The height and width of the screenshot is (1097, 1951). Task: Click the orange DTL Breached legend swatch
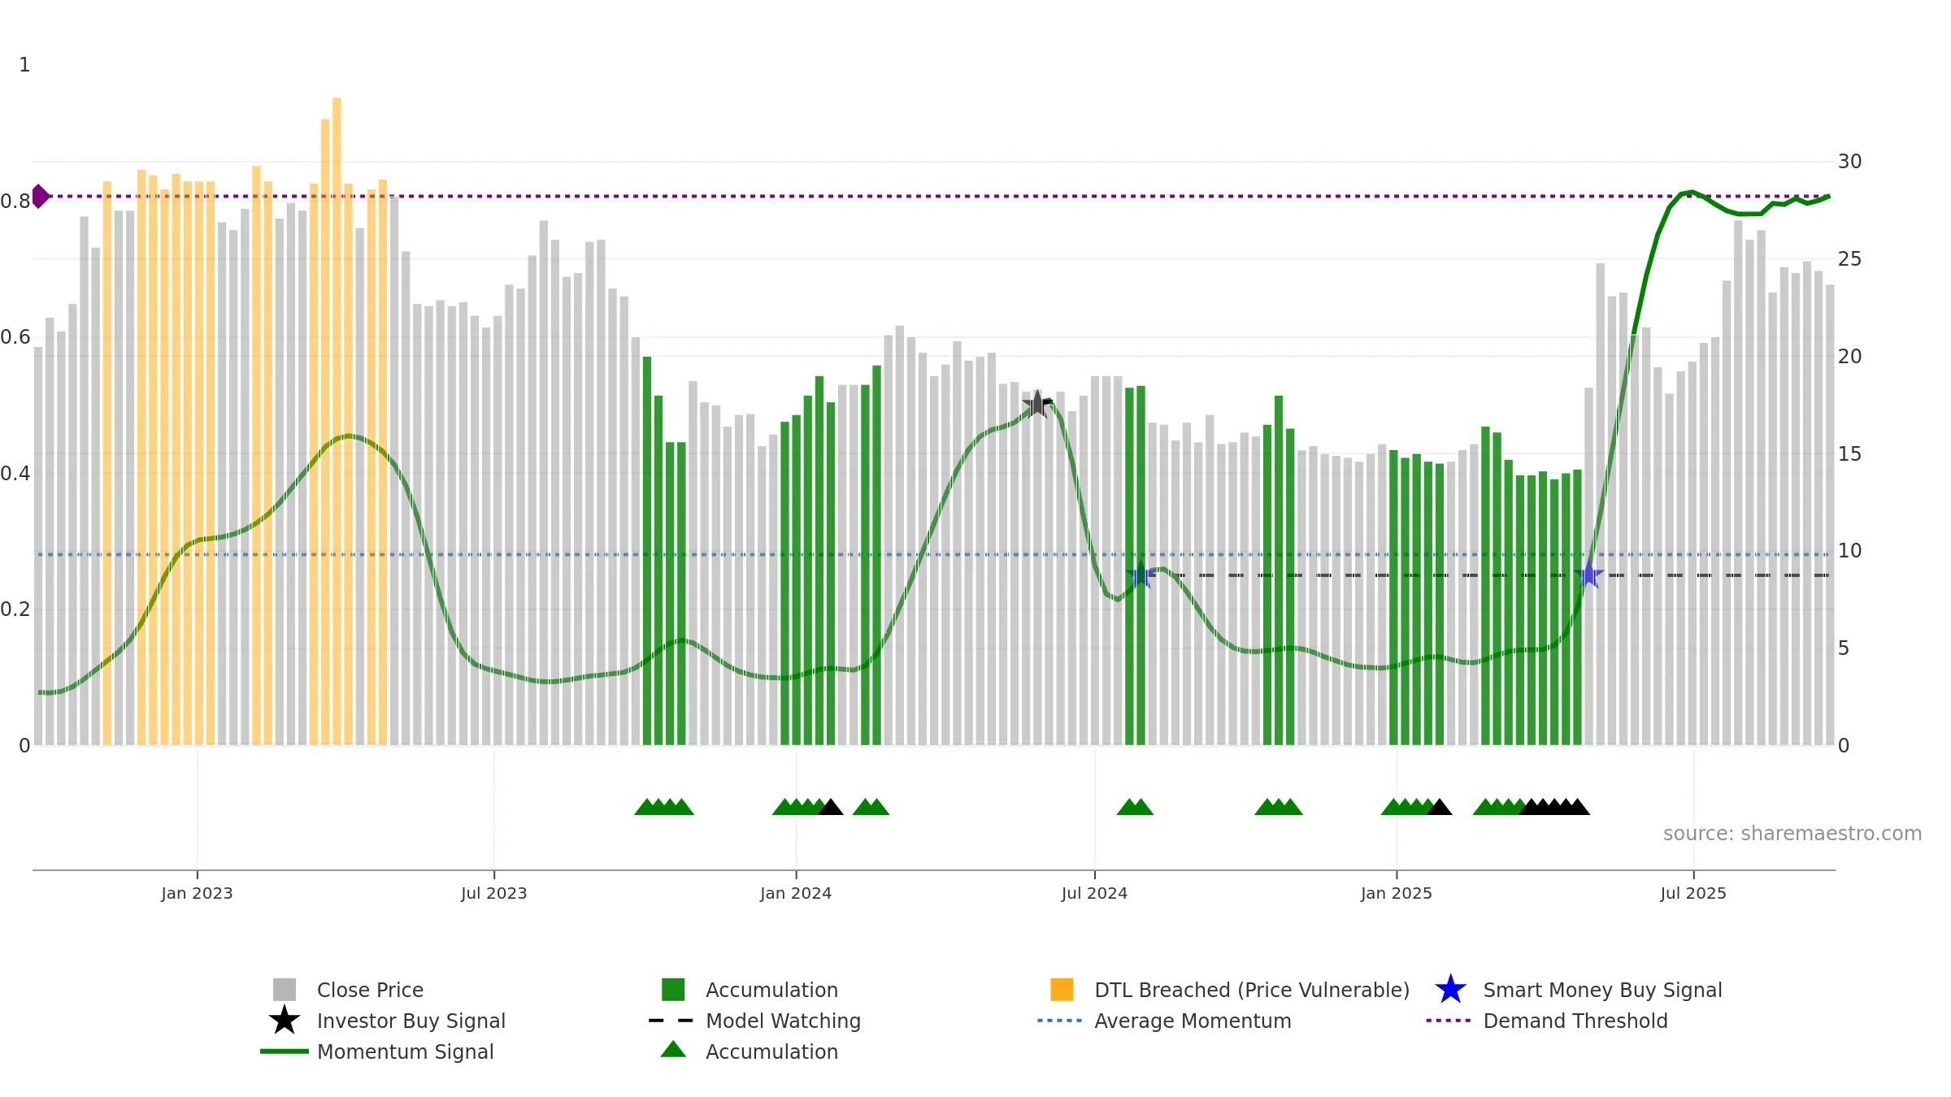click(1062, 990)
